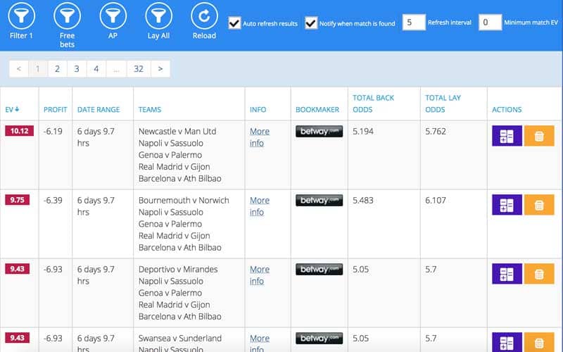Sort by TOTAL LAY ODDS header
Viewport: 563px width, 352px height.
pos(443,103)
